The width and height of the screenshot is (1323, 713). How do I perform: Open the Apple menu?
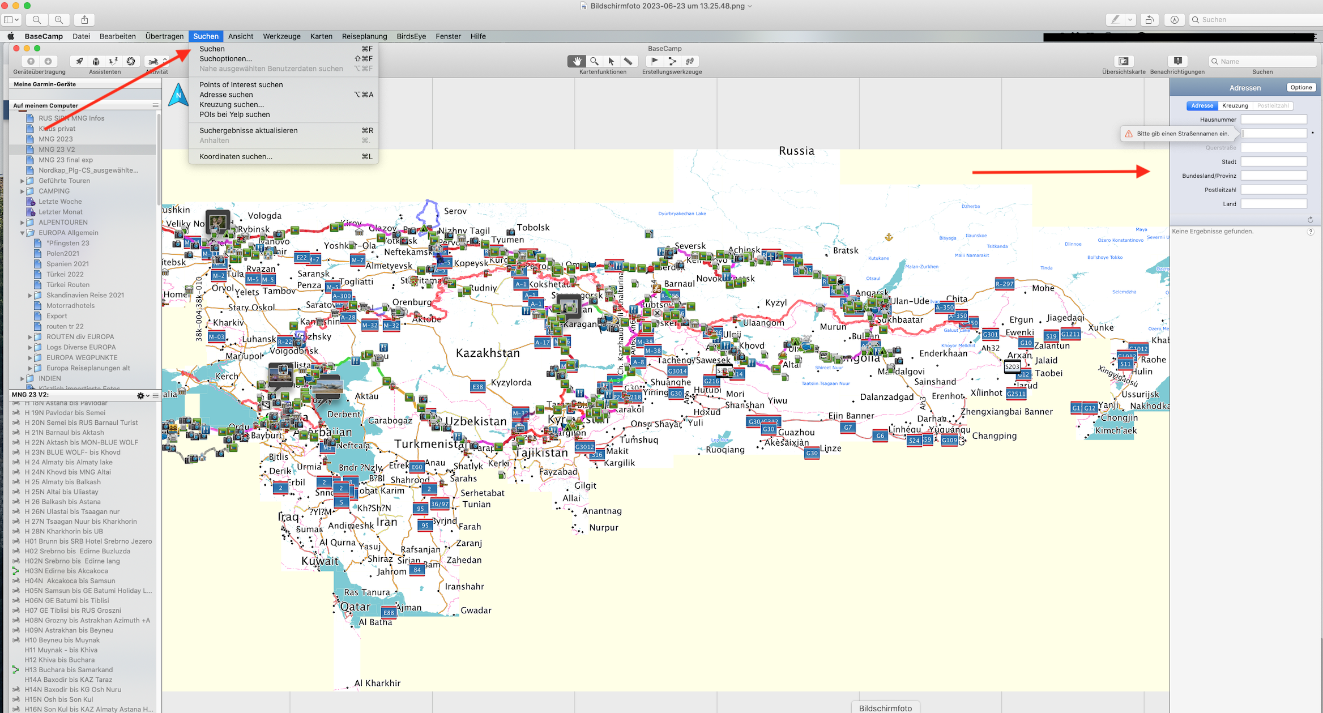(x=11, y=36)
